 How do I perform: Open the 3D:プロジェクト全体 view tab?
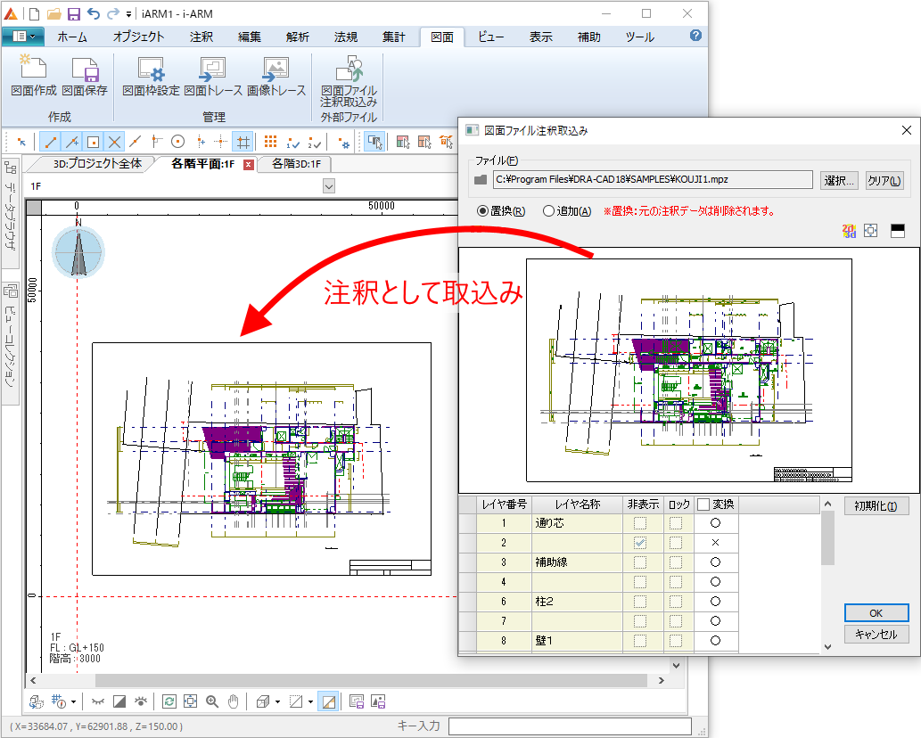[x=96, y=164]
